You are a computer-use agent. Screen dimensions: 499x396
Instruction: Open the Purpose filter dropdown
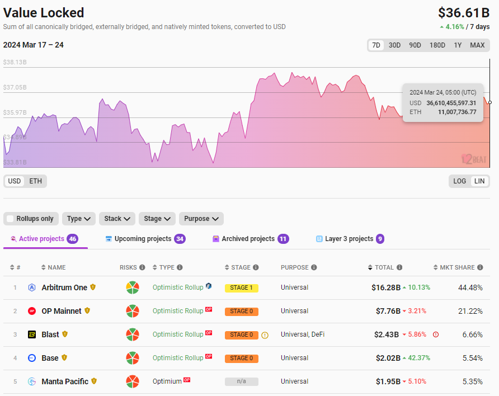point(201,219)
